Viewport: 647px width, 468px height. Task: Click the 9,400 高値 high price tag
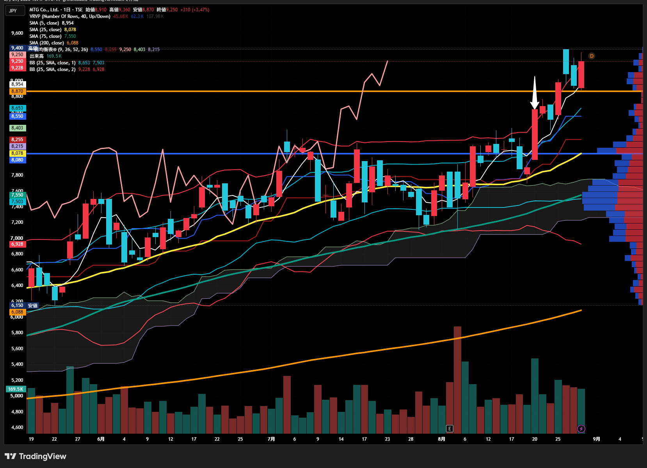pos(18,48)
